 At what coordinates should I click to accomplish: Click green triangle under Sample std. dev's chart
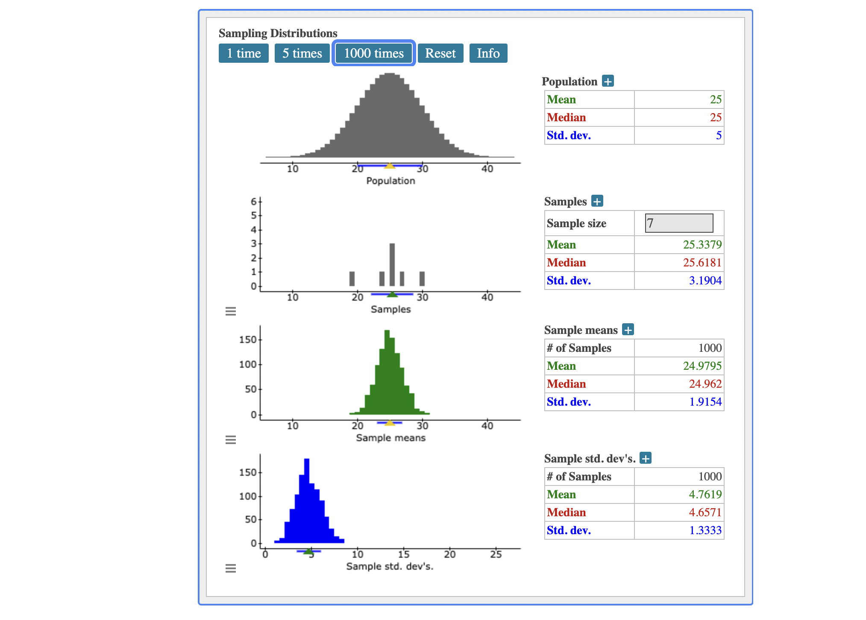tap(308, 551)
